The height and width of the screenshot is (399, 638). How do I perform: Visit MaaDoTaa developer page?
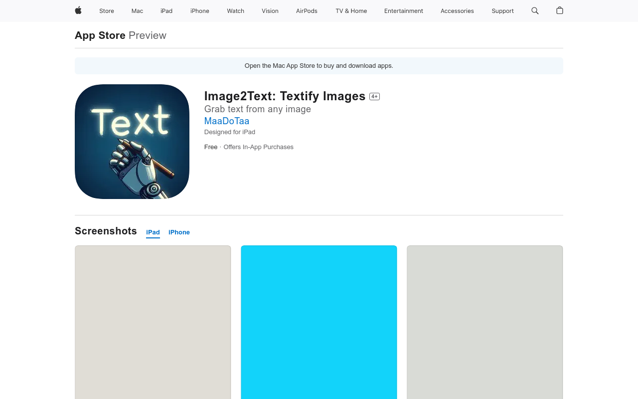(227, 121)
